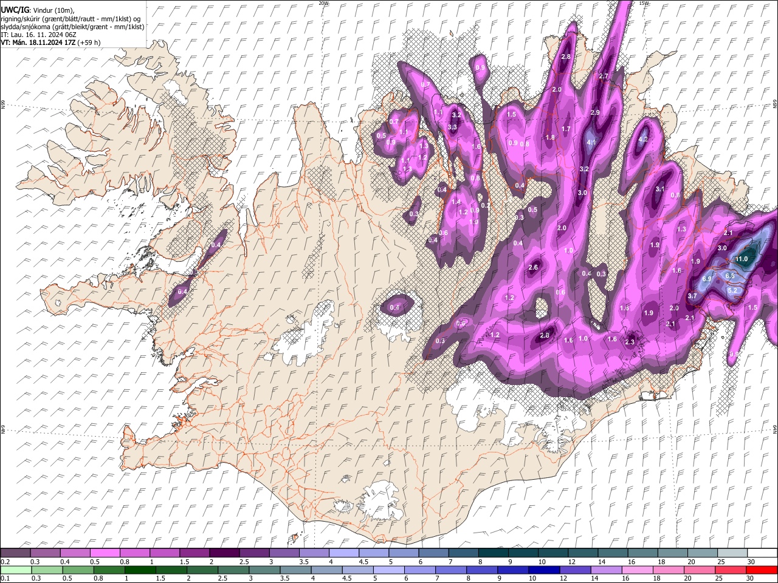Click the top-row legend swatch labeled 0.5

tap(105, 553)
